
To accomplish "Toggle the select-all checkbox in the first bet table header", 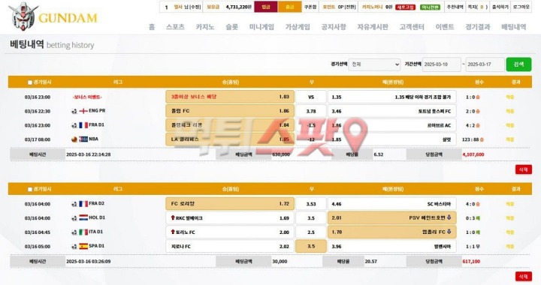I will [30, 82].
